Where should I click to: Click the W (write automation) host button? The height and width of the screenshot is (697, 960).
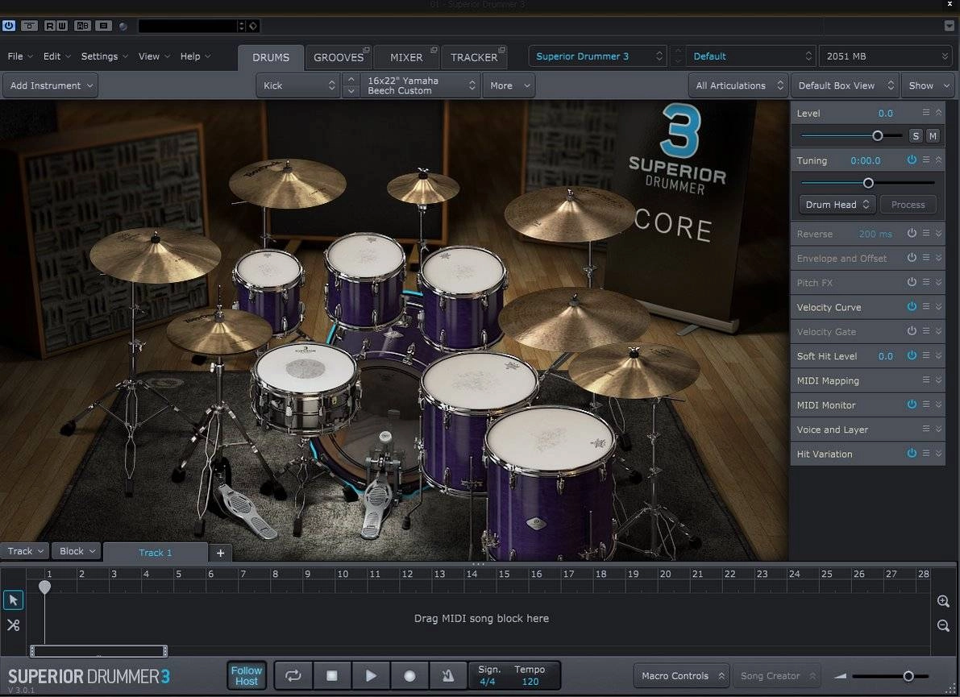tap(62, 26)
